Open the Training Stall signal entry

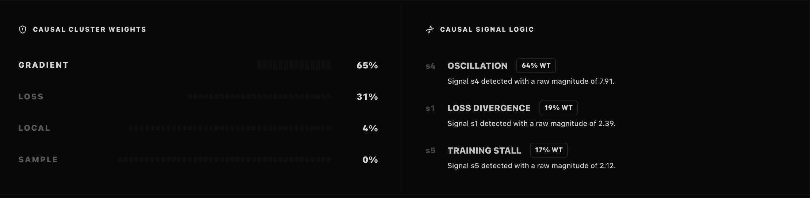click(x=484, y=151)
